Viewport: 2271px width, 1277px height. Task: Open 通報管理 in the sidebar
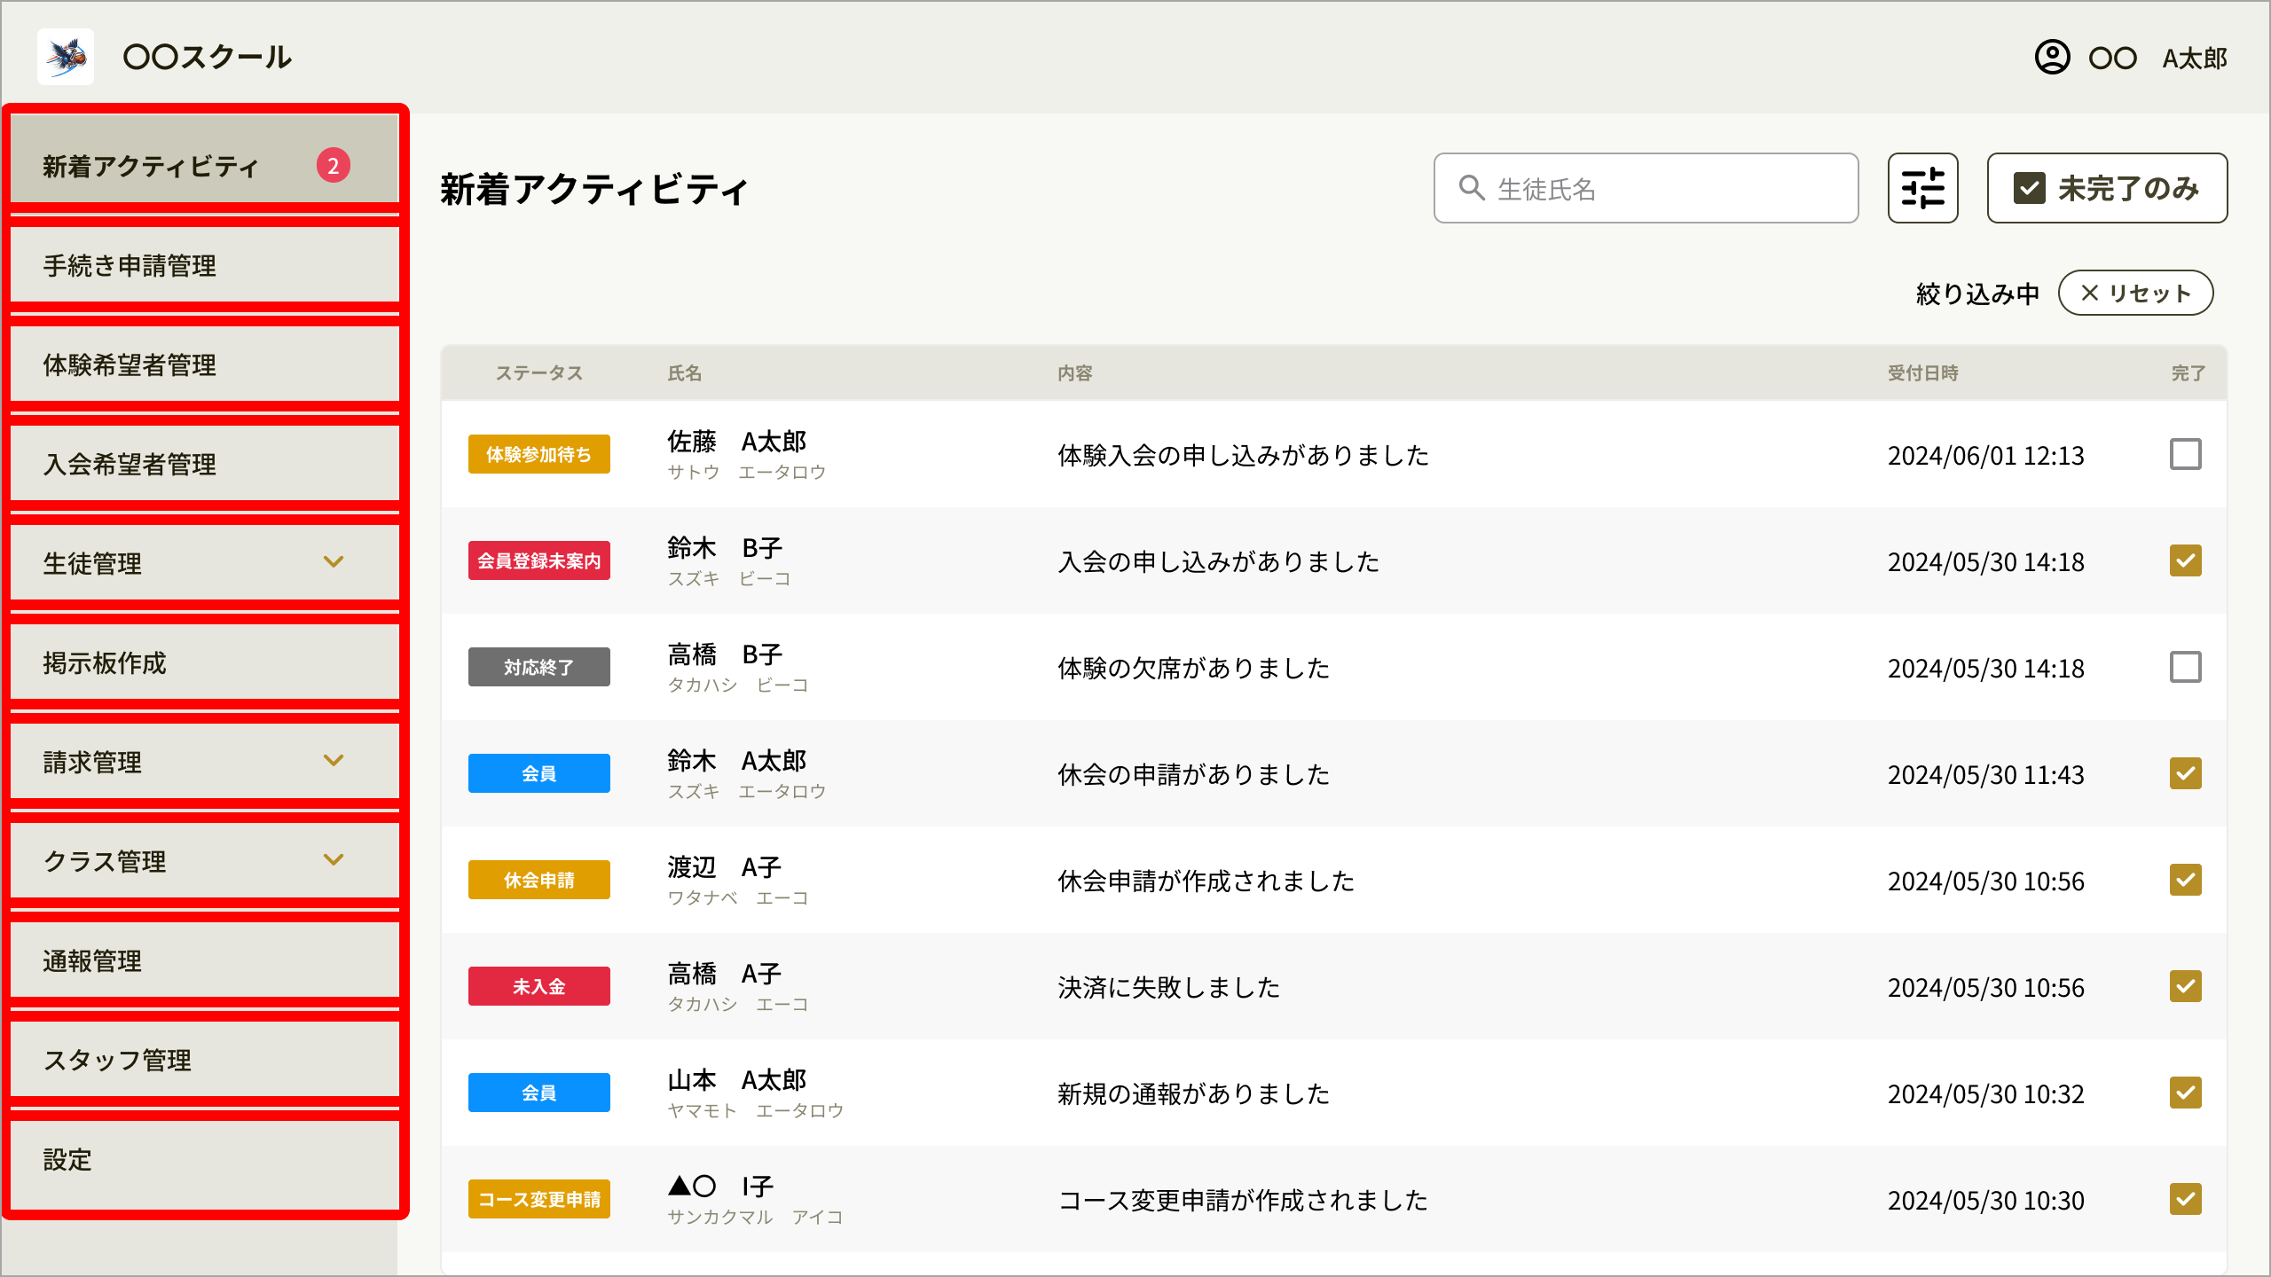coord(205,960)
